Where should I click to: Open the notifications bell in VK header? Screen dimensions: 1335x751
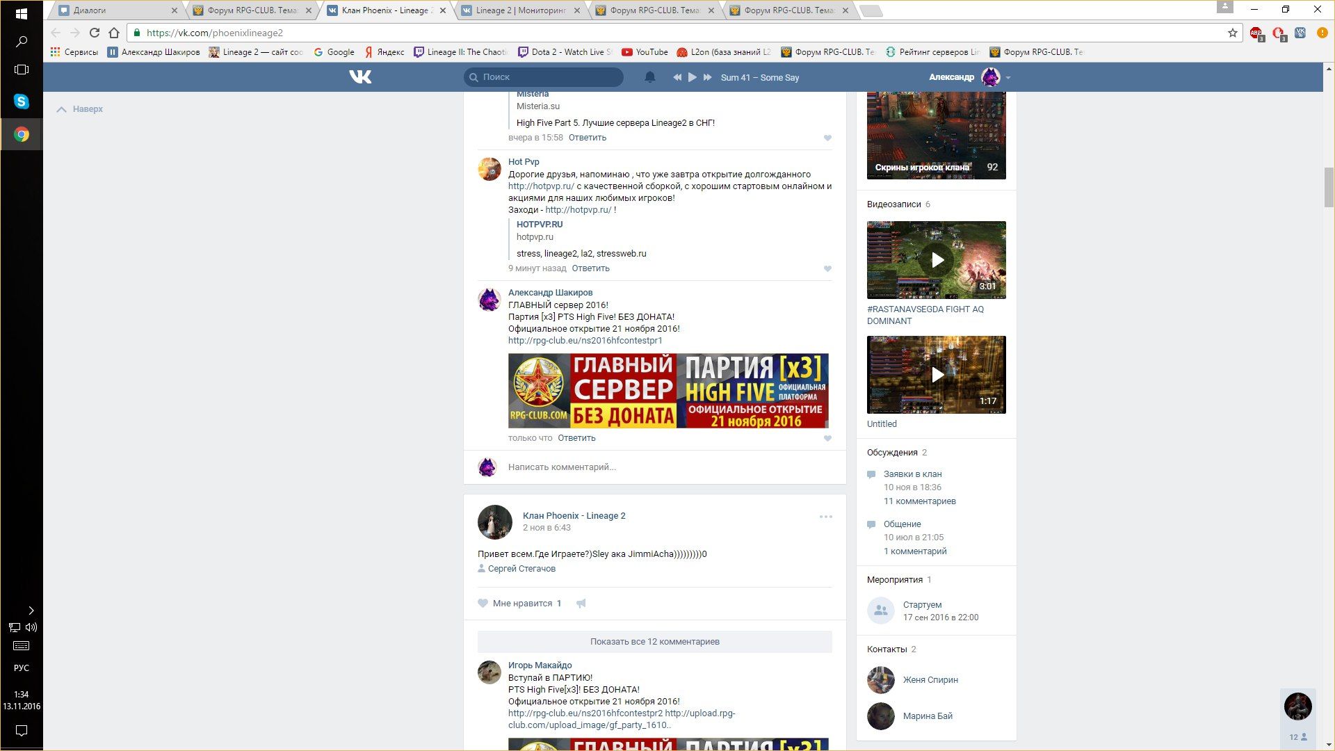(x=649, y=77)
